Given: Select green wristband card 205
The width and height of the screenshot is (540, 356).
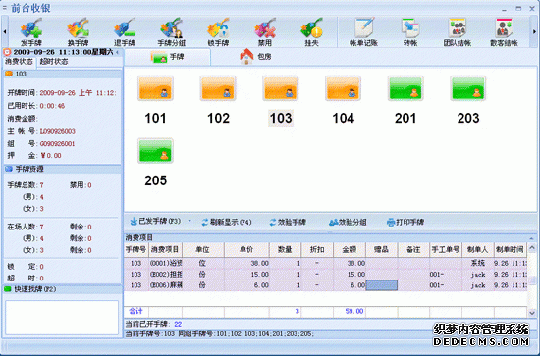Looking at the screenshot, I should tap(155, 163).
